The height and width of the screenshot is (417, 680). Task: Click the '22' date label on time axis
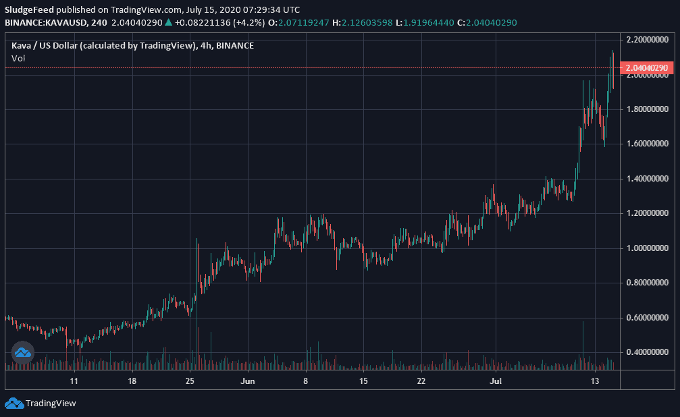(421, 381)
